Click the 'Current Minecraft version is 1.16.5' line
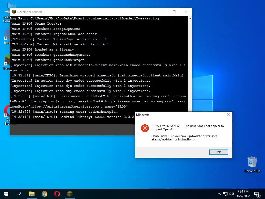The width and height of the screenshot is (265, 199). pos(61,44)
